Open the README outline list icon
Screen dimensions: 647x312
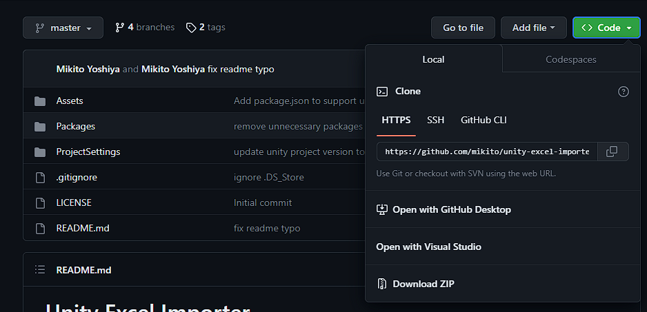coord(40,269)
